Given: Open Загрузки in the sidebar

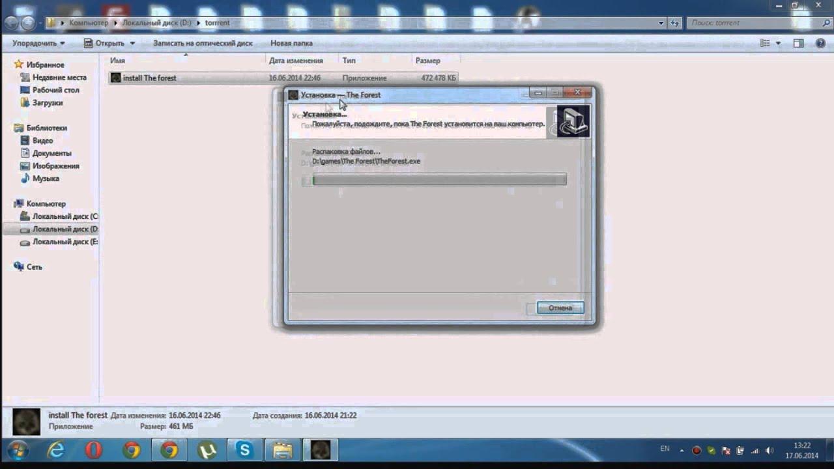Looking at the screenshot, I should pyautogui.click(x=48, y=102).
